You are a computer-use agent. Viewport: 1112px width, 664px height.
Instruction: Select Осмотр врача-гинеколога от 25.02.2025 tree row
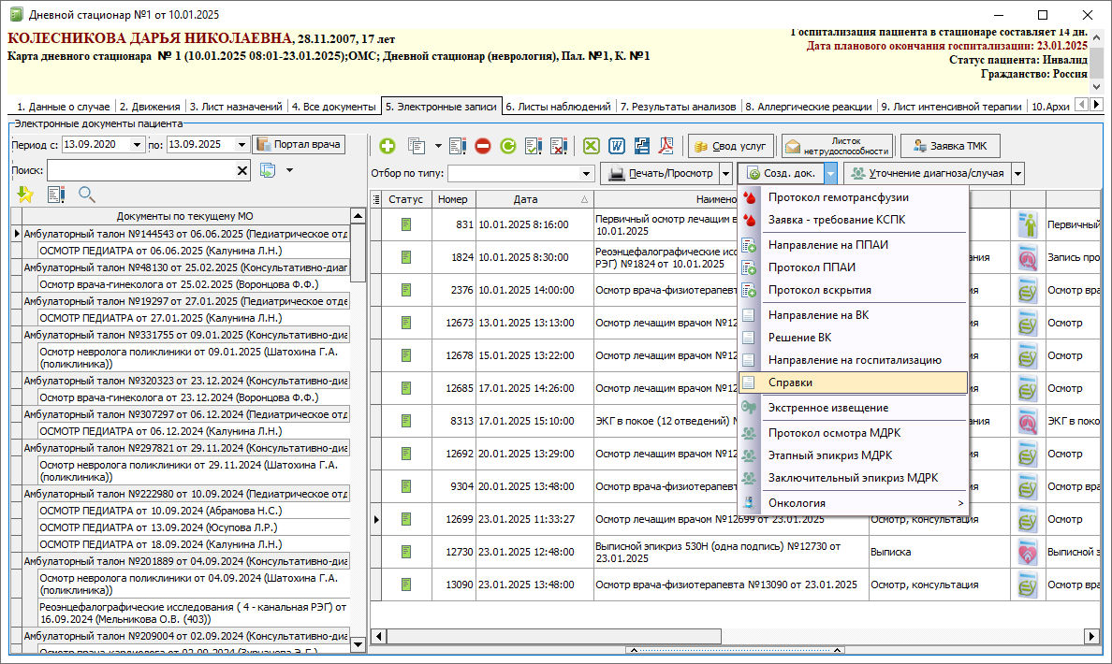pyautogui.click(x=194, y=284)
